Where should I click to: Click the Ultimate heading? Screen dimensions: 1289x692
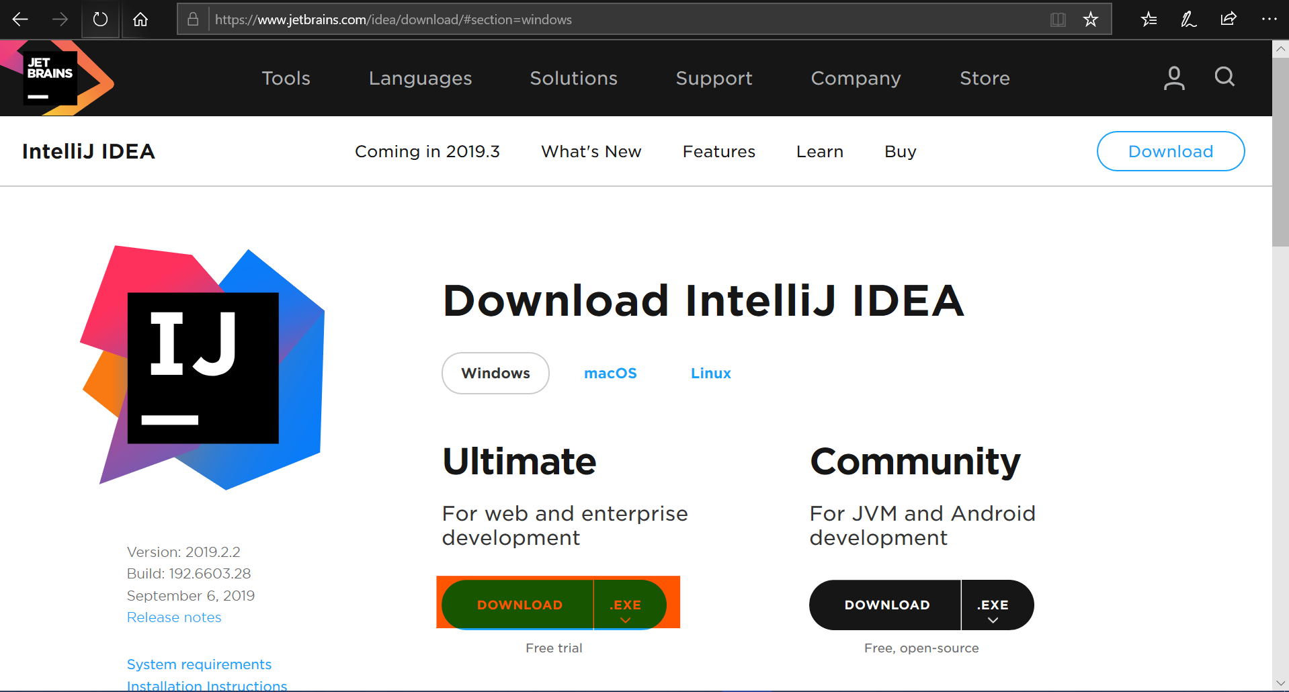point(519,462)
